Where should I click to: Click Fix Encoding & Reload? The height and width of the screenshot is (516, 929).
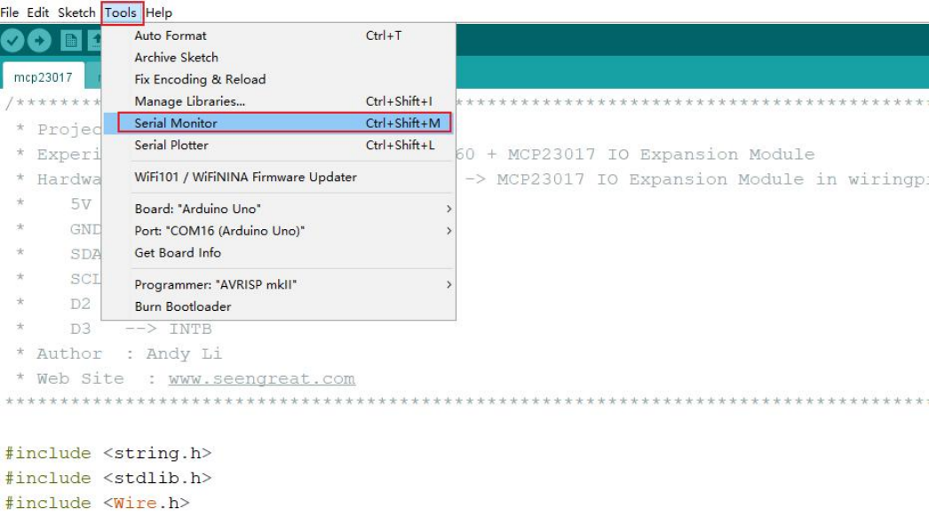pos(200,79)
